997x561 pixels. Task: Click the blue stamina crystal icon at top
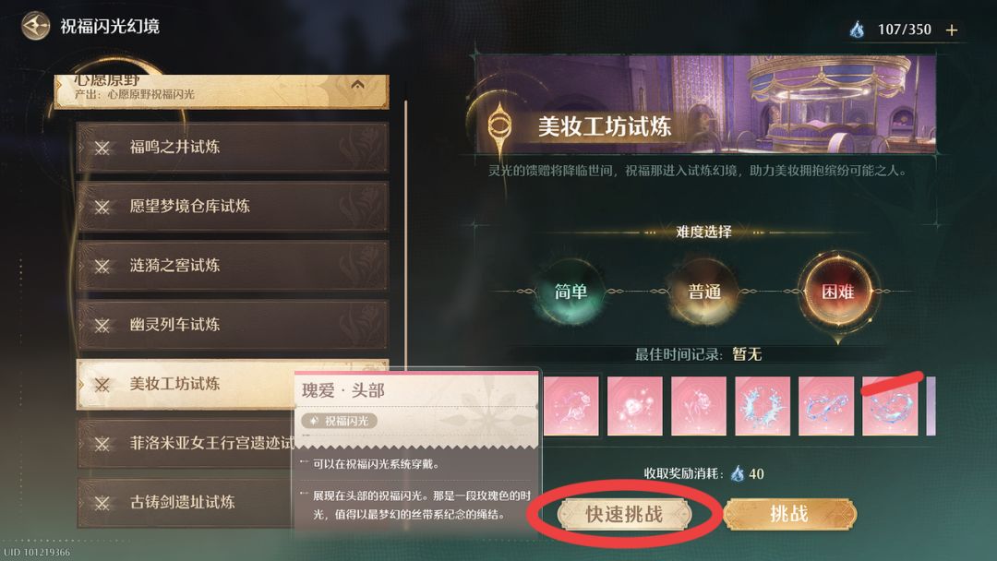pos(857,30)
